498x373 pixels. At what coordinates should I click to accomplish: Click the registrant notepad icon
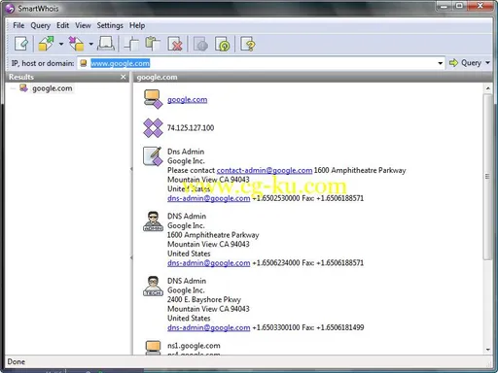pos(153,156)
